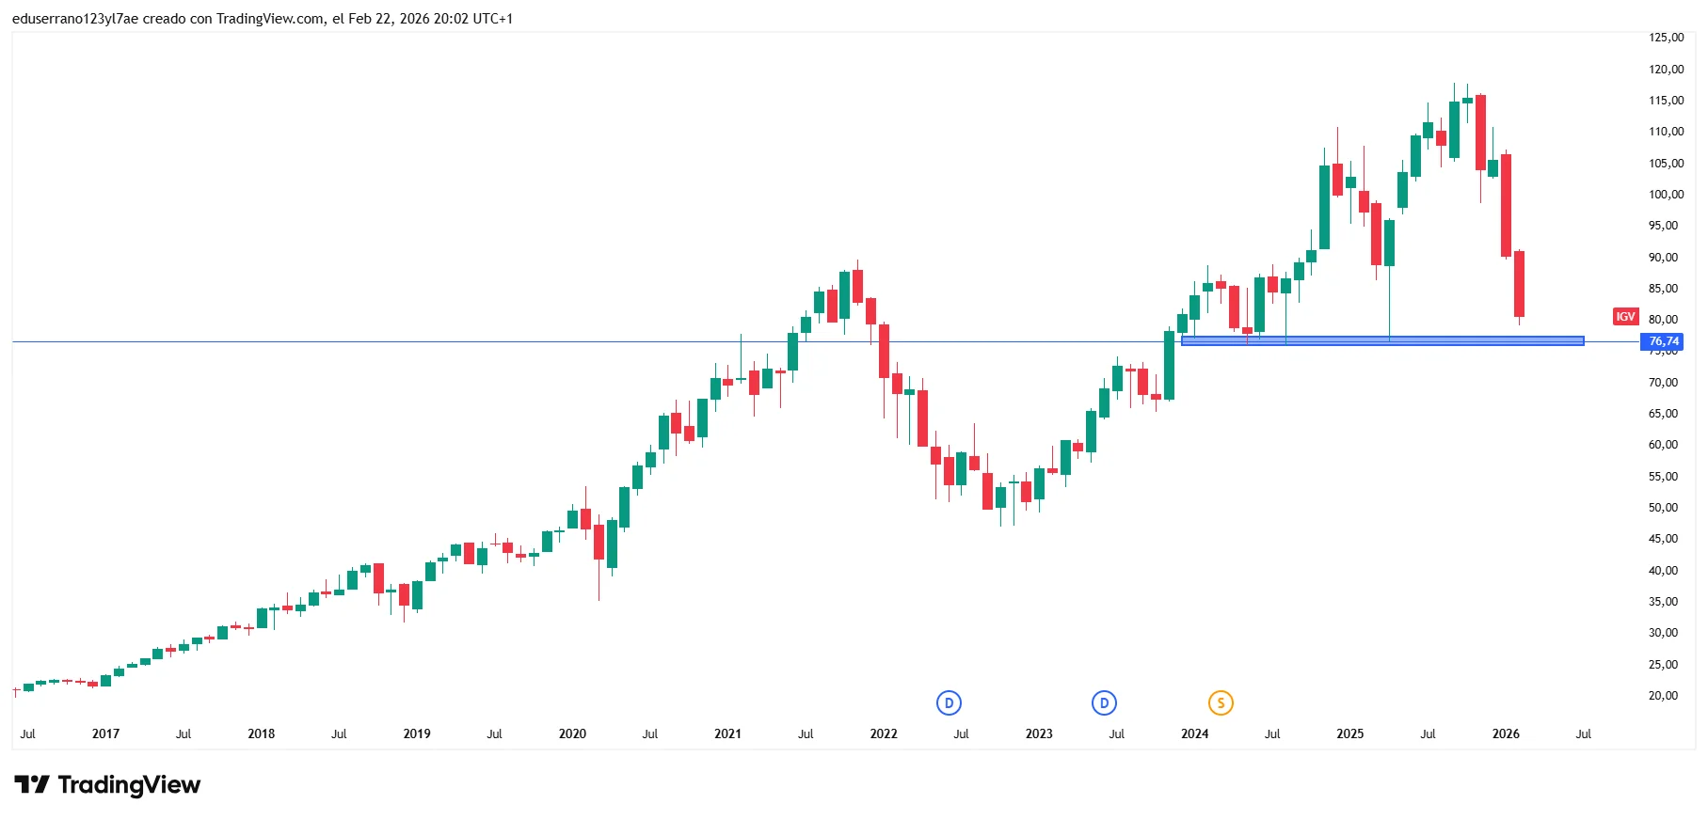This screenshot has width=1708, height=820.
Task: Click the 2019 year label on time axis
Action: pos(417,733)
